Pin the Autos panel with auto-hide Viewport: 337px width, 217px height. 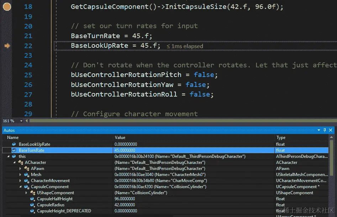click(x=325, y=130)
